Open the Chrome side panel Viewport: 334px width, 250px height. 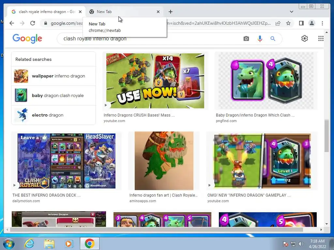click(x=301, y=23)
